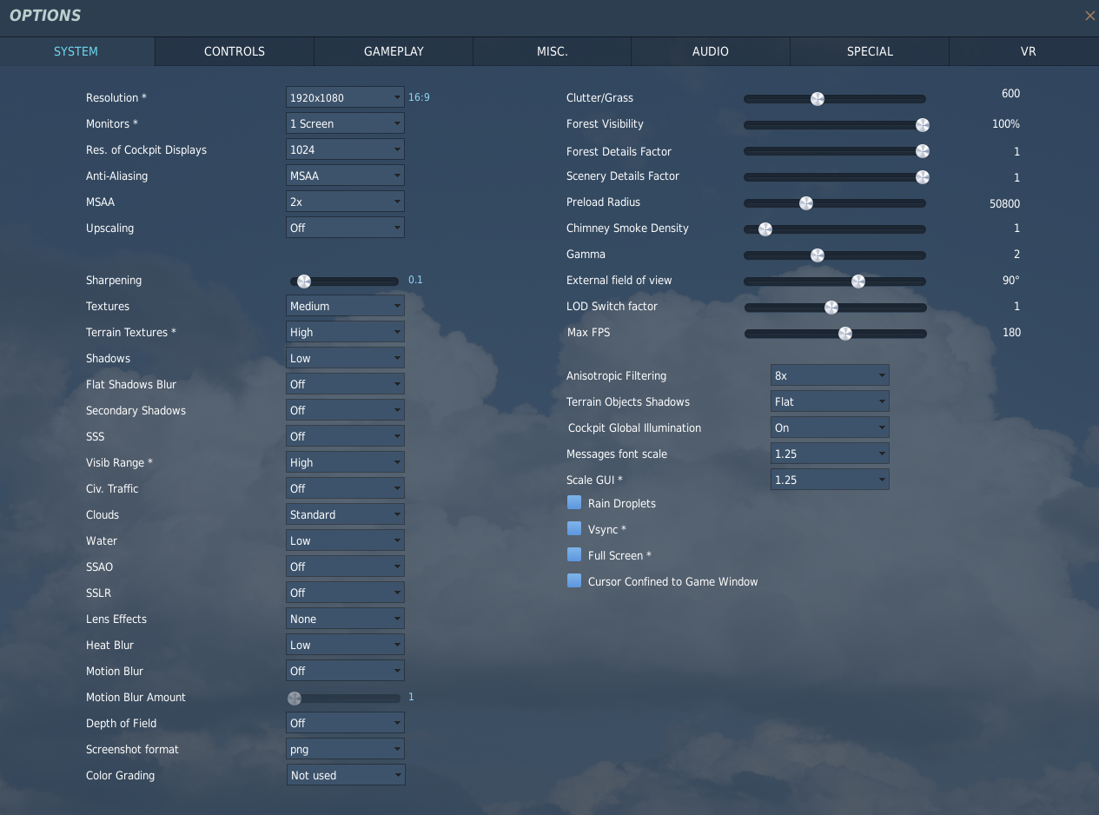Open the Motion Blur dropdown
Screen dimensions: 1099x815
(x=345, y=671)
